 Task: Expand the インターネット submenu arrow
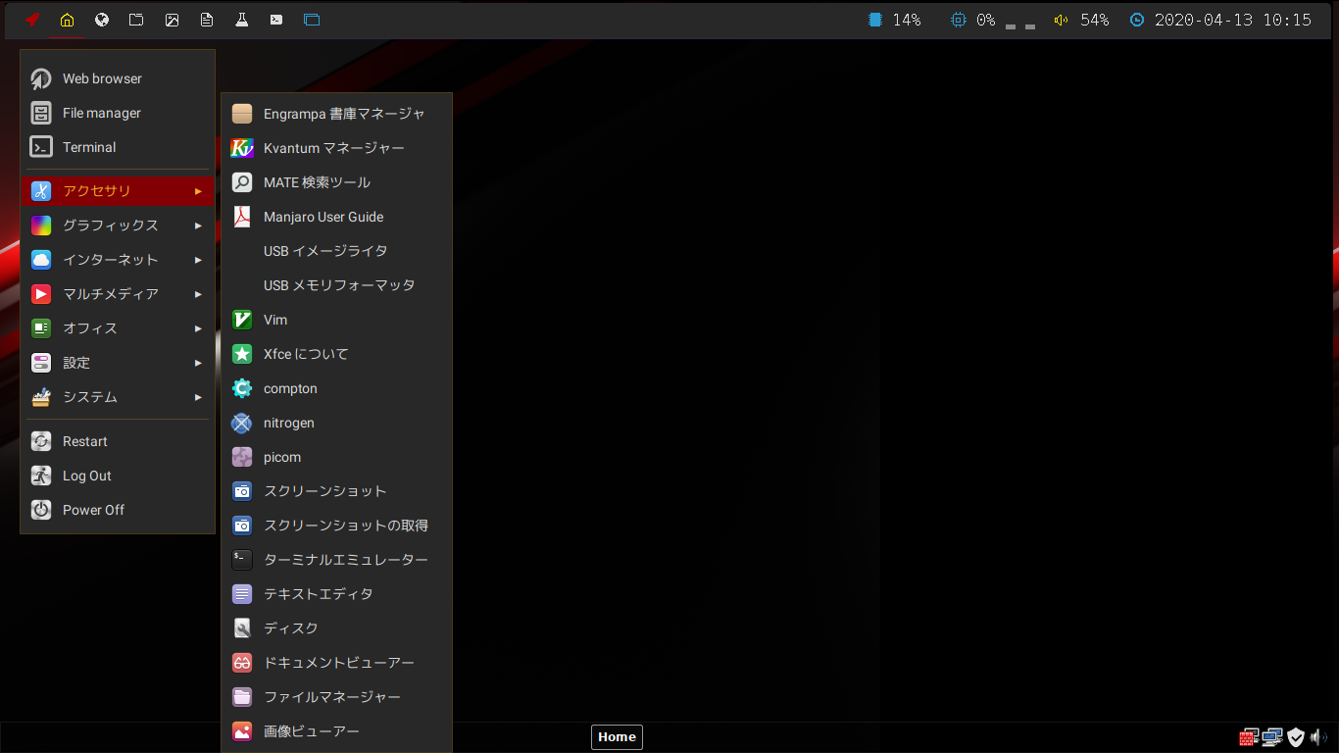coord(198,260)
